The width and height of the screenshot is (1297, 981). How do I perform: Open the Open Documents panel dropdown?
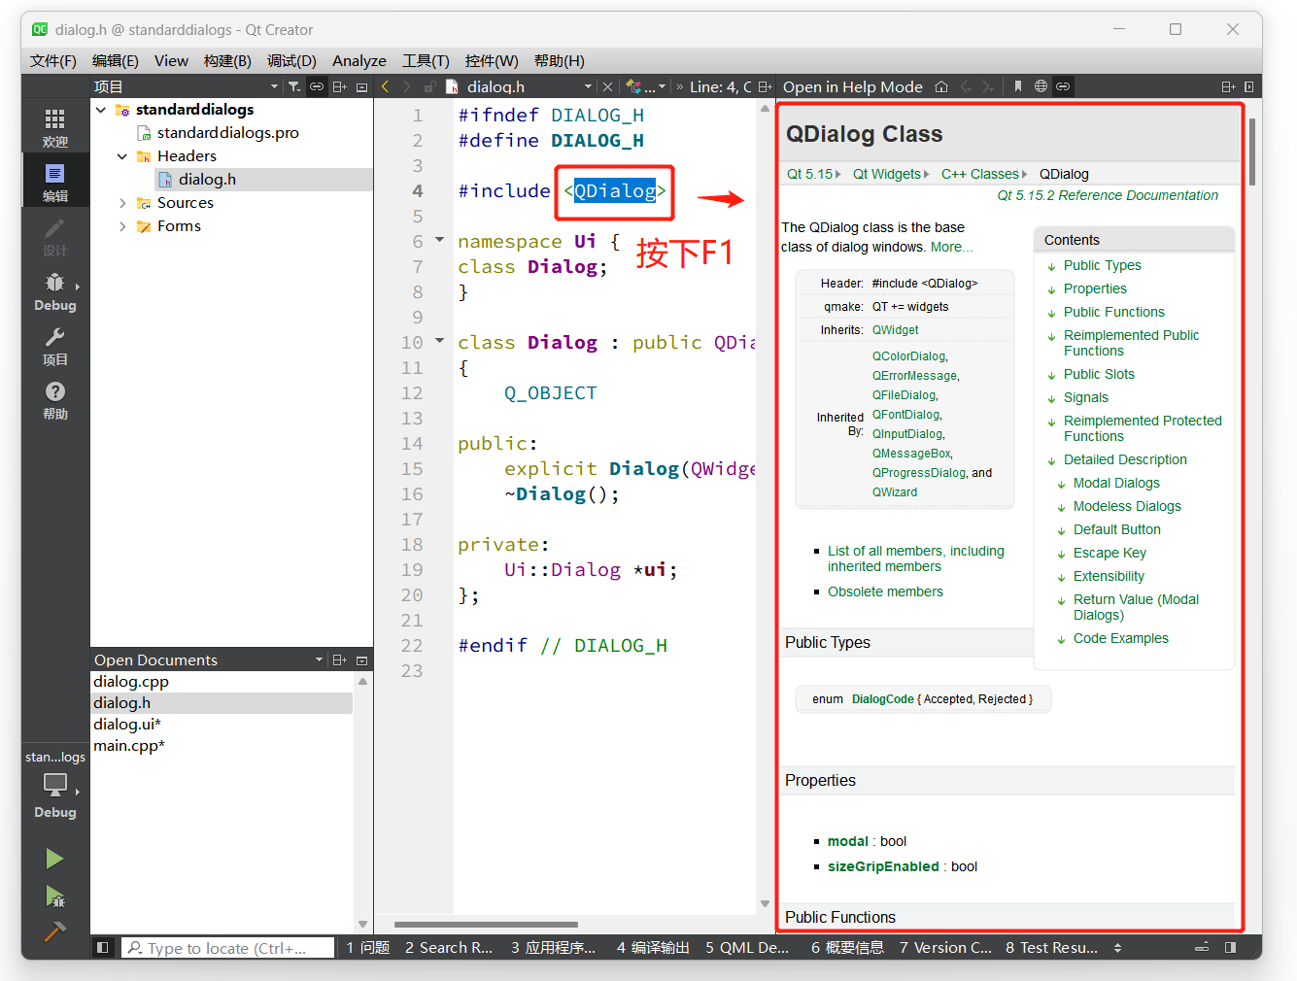tap(319, 660)
